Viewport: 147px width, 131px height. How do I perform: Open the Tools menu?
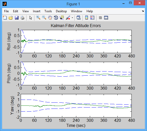tap(48, 11)
